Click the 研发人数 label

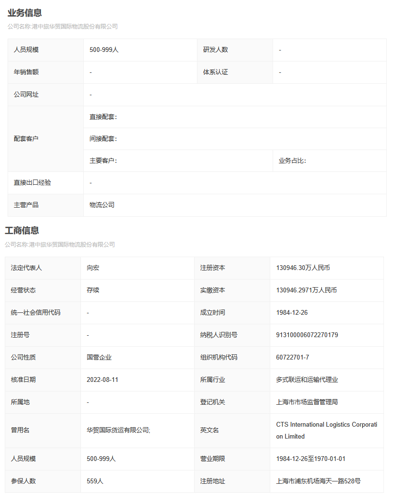pos(216,50)
